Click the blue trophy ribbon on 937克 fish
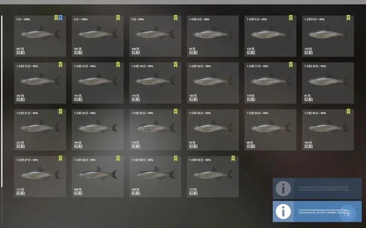The image size is (366, 228). (60, 18)
